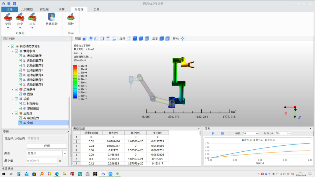
Task: Set front view in view toolbar
Action: click(84, 39)
